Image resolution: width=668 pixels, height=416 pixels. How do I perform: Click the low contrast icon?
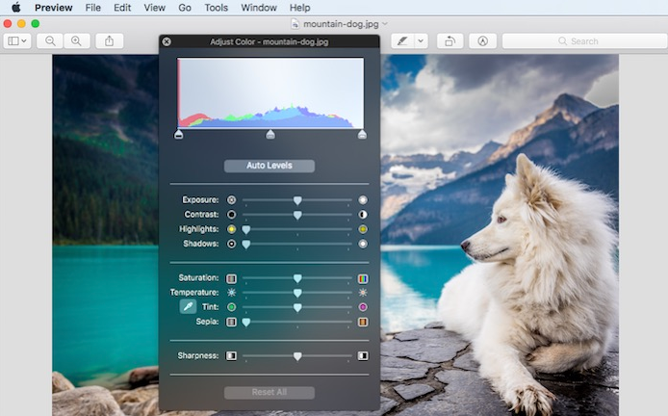tap(231, 215)
